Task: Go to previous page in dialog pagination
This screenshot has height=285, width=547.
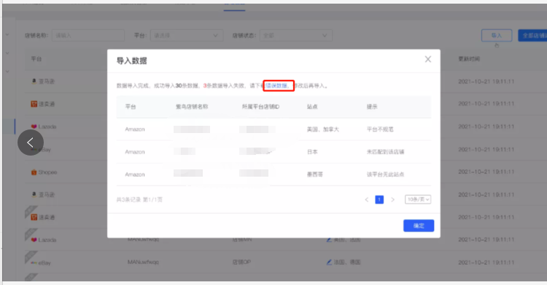Action: click(x=367, y=199)
